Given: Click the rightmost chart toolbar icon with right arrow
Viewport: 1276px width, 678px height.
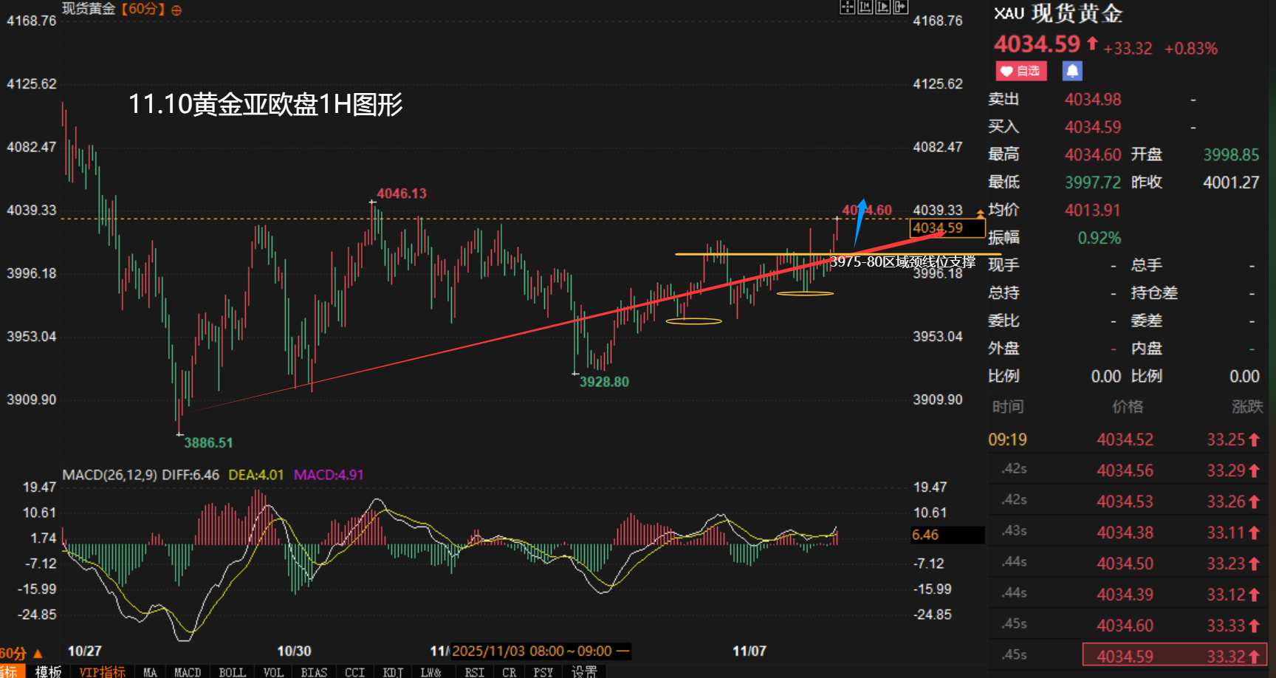Looking at the screenshot, I should tap(900, 7).
